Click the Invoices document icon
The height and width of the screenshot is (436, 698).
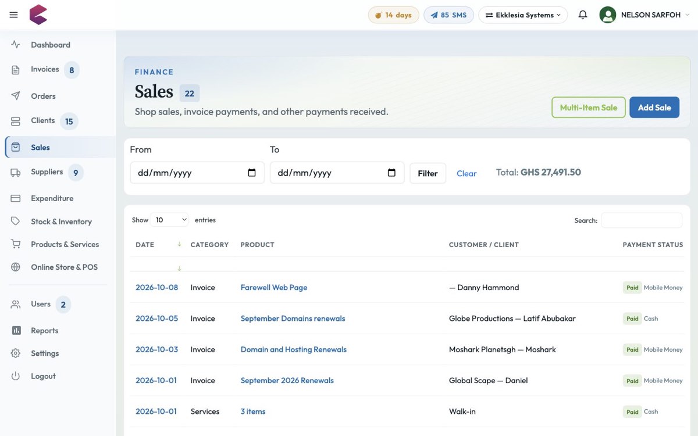coord(16,70)
